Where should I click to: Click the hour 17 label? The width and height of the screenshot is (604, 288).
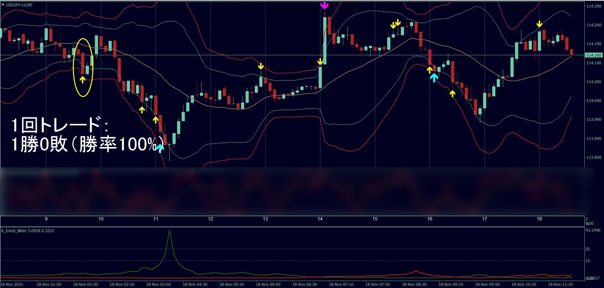pos(484,219)
